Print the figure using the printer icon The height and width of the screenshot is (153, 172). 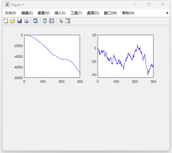click(x=26, y=21)
